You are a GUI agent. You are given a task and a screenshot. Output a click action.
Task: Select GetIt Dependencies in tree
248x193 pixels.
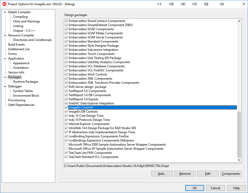pos(21,105)
